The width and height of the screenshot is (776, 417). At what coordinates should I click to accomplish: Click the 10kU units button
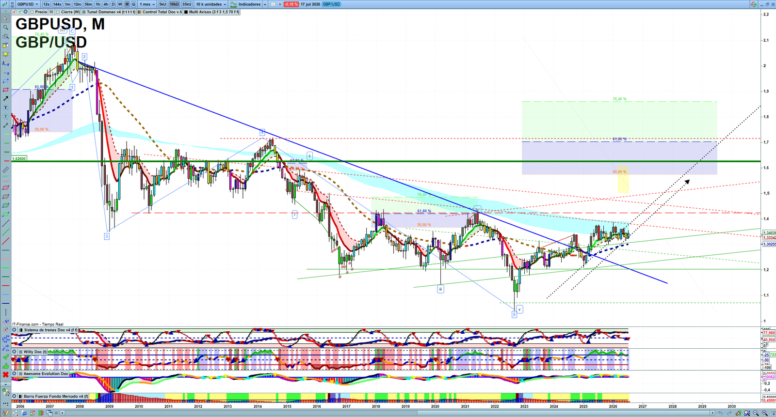[174, 4]
